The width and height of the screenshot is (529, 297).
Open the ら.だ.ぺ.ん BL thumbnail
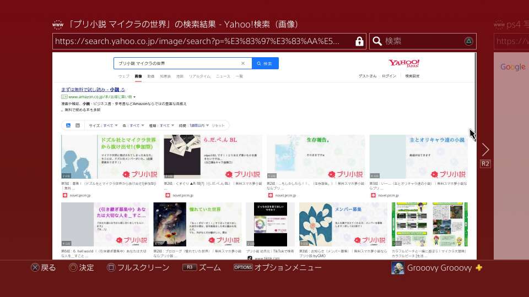[213, 157]
